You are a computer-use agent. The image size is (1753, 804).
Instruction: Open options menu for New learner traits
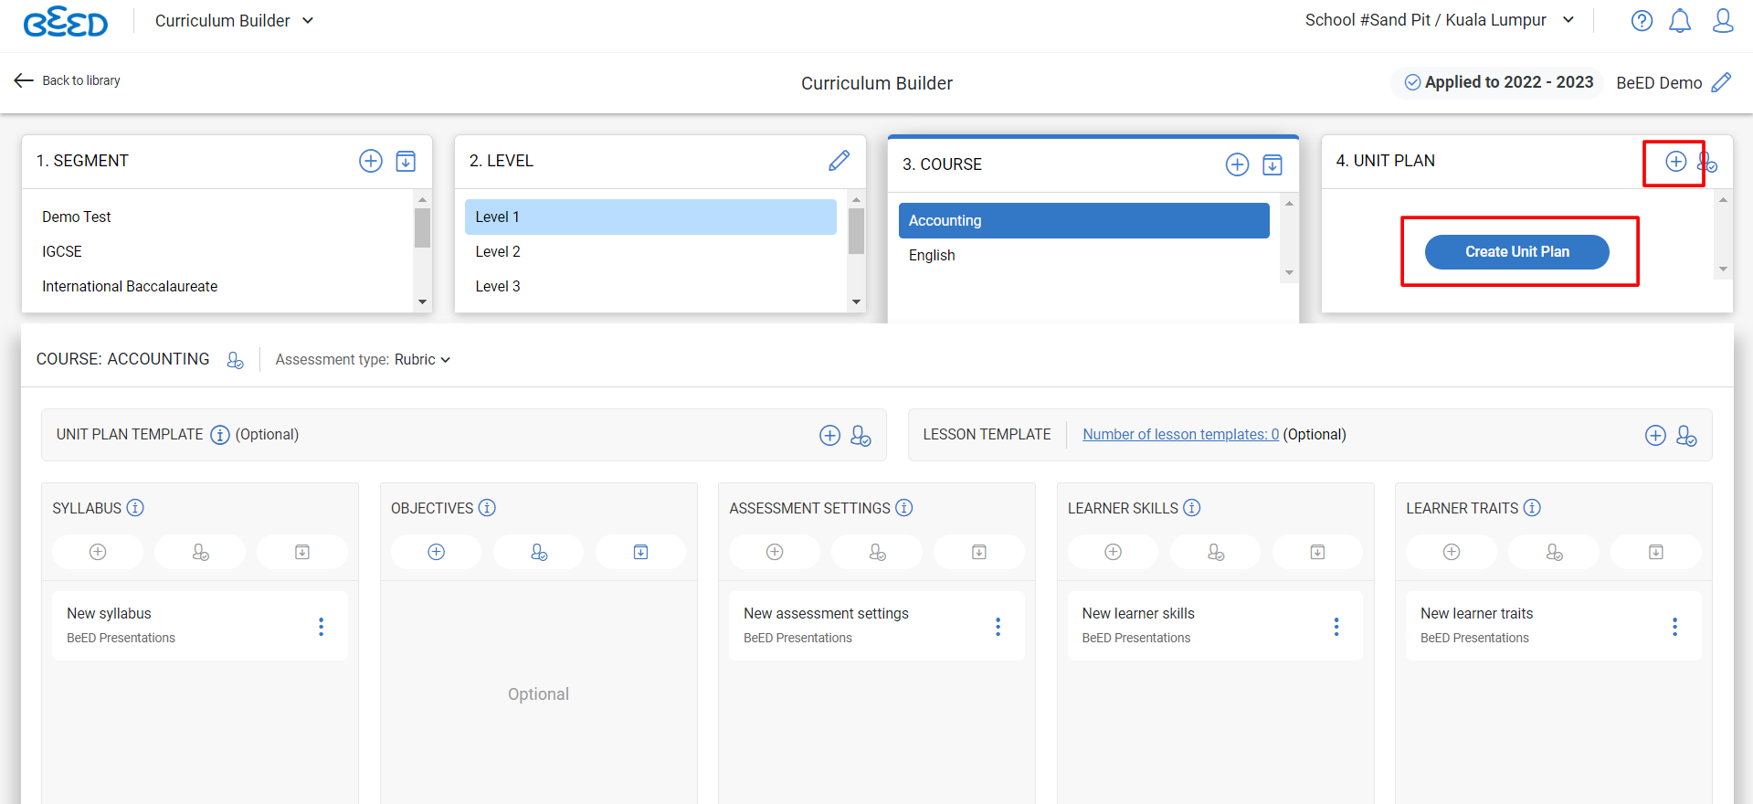1674,627
